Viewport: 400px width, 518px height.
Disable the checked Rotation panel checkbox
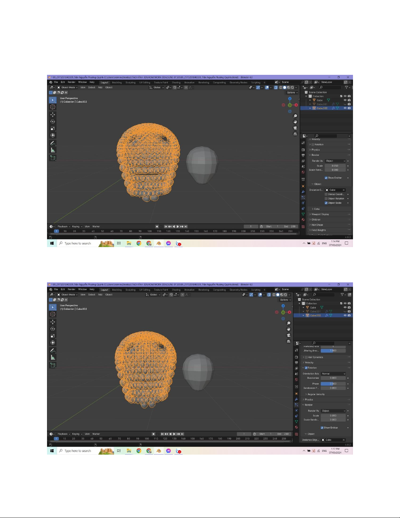[x=306, y=368]
